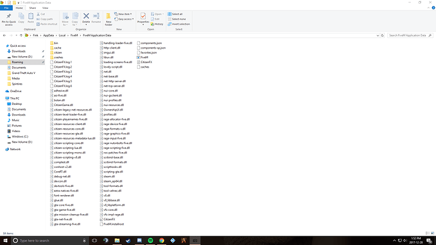
Task: Open Chrome from the taskbar
Action: pos(162,241)
